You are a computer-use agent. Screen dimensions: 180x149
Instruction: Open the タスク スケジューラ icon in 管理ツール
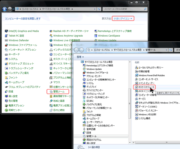tap(136, 87)
